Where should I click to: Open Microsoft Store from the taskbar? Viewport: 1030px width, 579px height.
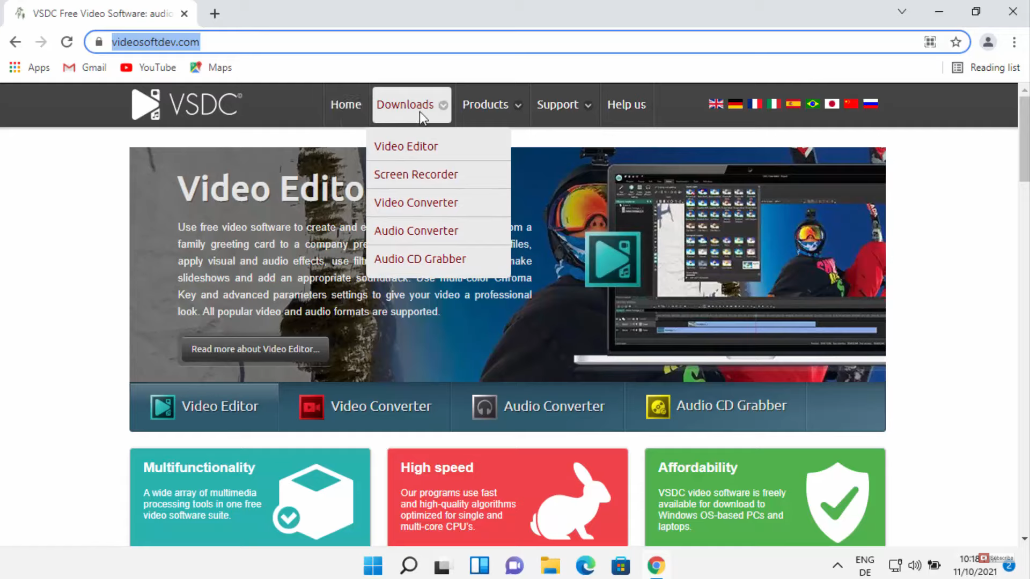(x=621, y=566)
